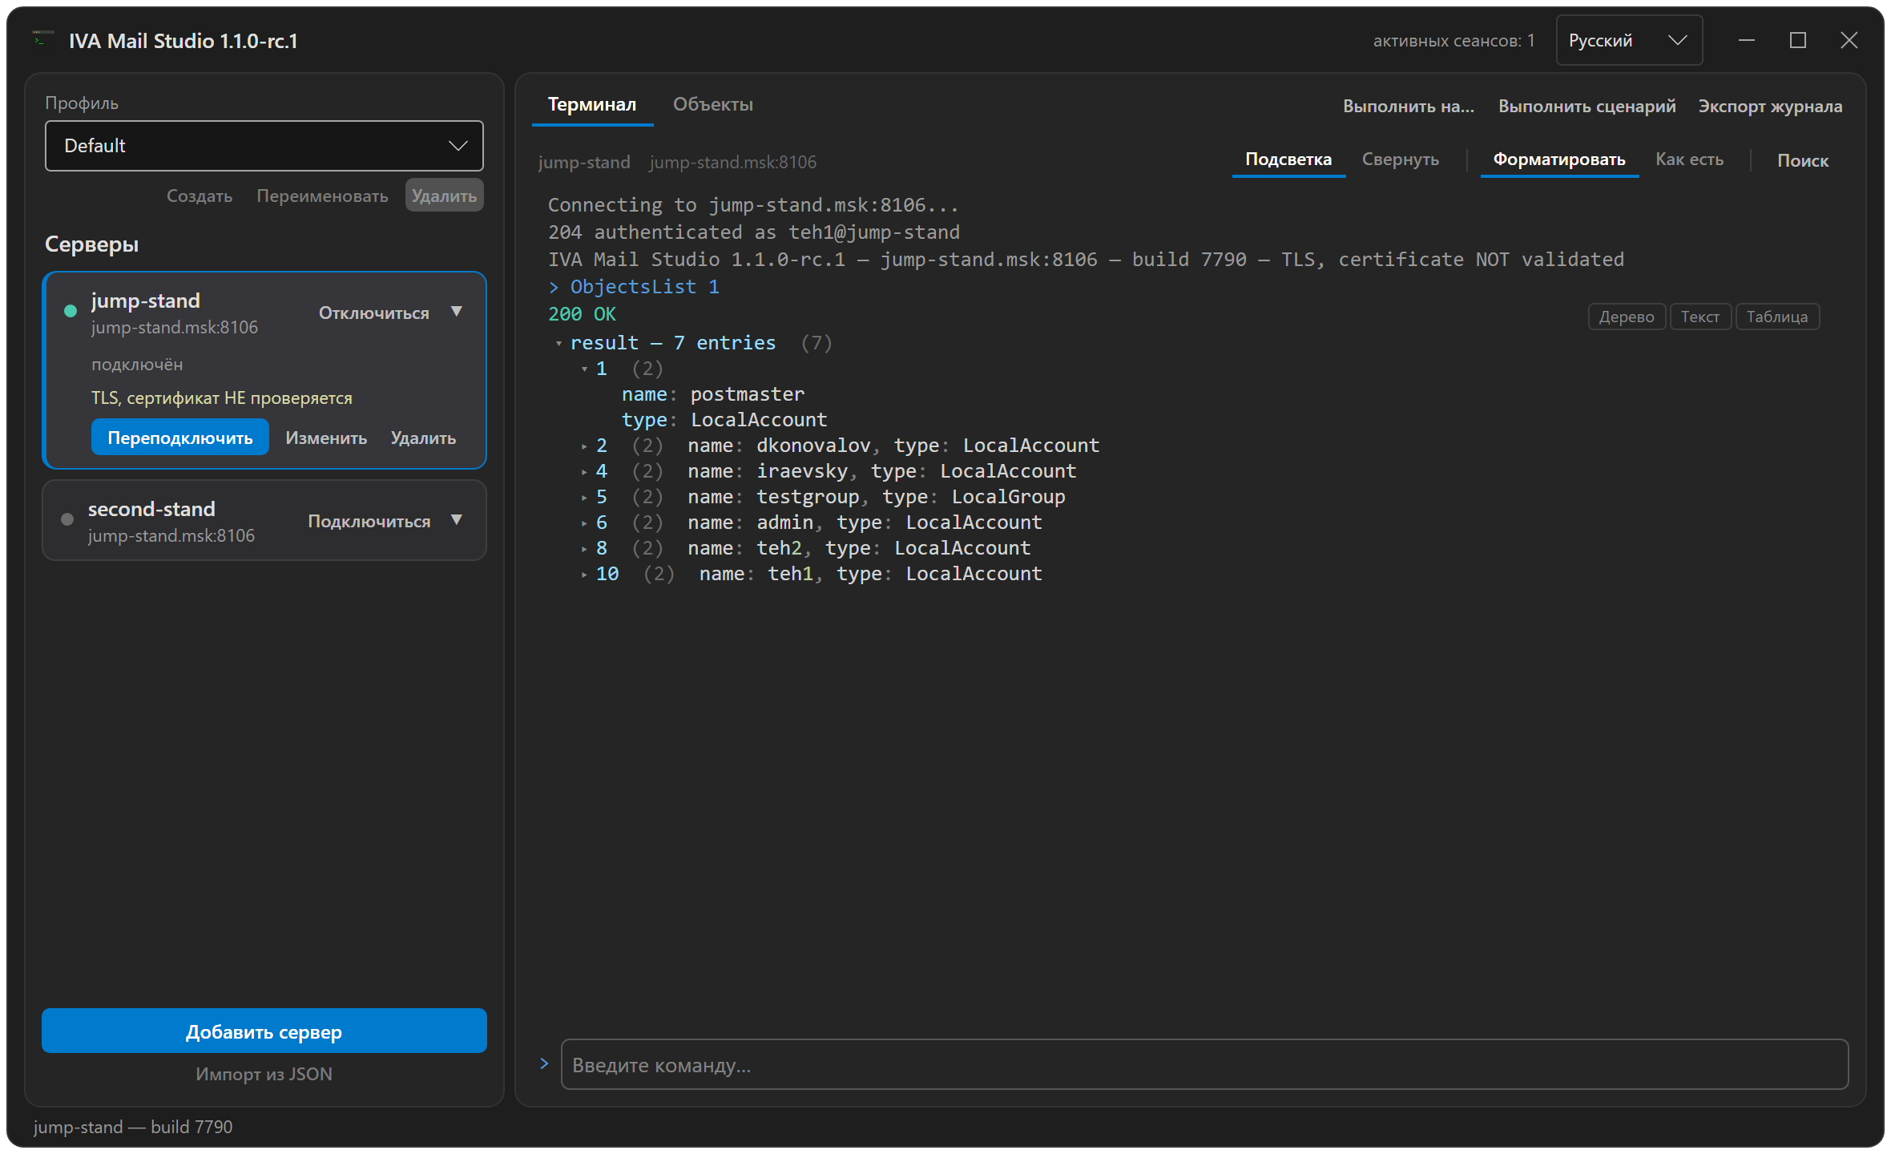Expand entry 2 dkonovalov in result tree
The image size is (1891, 1154).
584,446
